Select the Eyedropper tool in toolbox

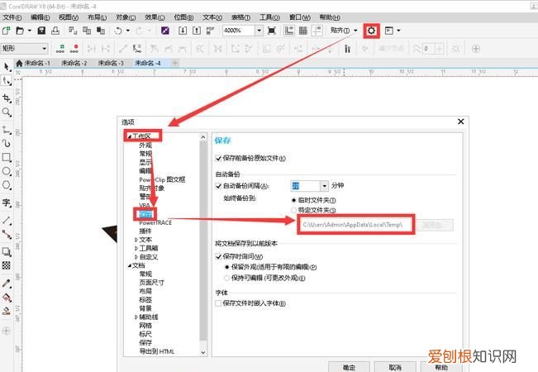coord(7,283)
